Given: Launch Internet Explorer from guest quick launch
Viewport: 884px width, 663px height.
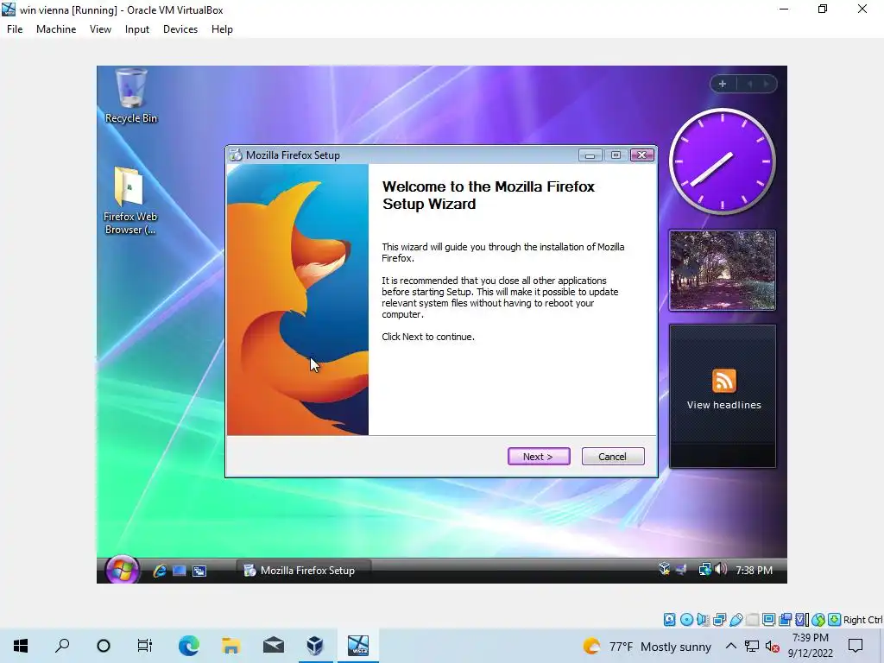Looking at the screenshot, I should 160,571.
